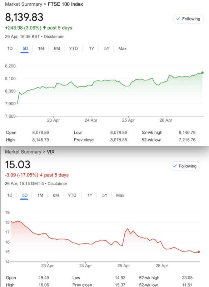Click the 19 axis label on VIX chart
Screen dimensions: 209x287
click(7, 212)
